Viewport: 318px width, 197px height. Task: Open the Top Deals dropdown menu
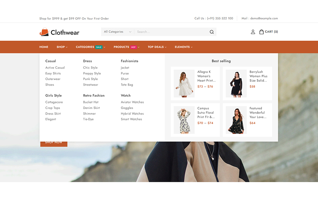click(x=157, y=47)
